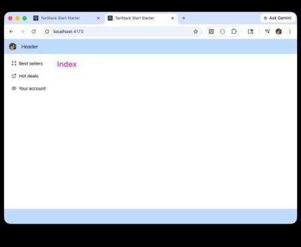Switch to the first TanStack Start Starter tab
This screenshot has width=301, height=247.
67,18
